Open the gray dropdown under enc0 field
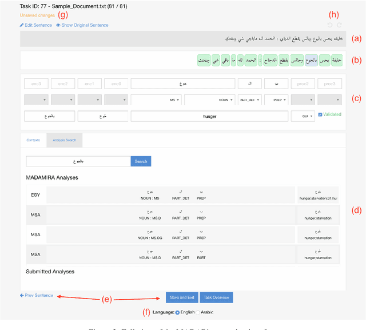The width and height of the screenshot is (366, 330). click(116, 100)
